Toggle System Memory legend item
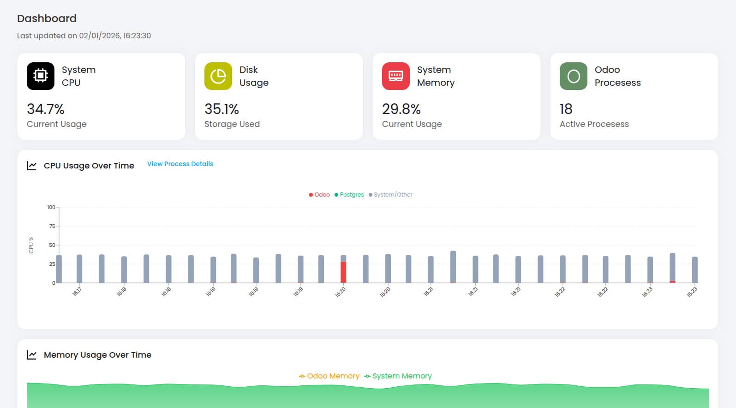The image size is (736, 408). (x=398, y=376)
